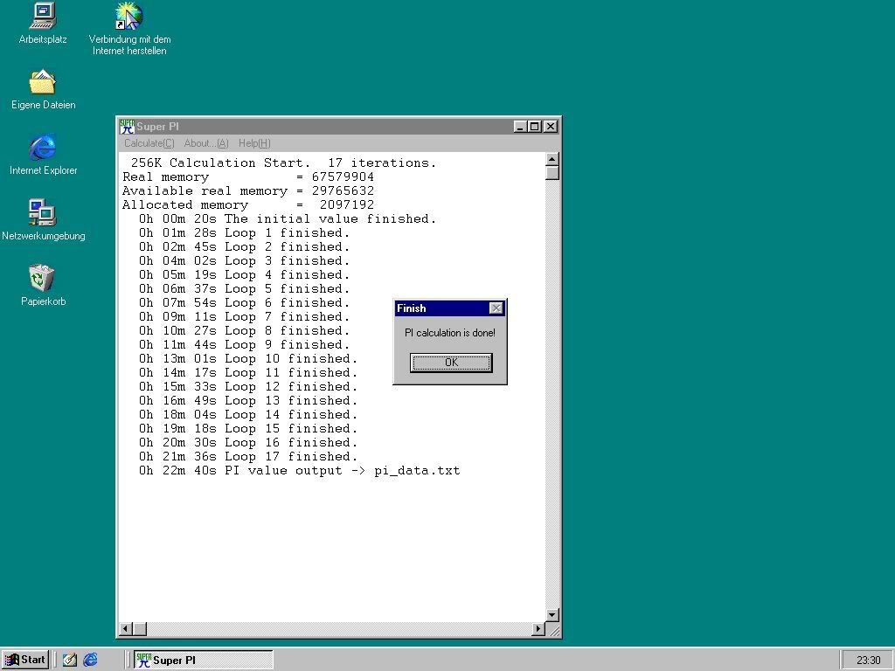Click the 'Allocated memory = 2097192' line

[x=248, y=204]
